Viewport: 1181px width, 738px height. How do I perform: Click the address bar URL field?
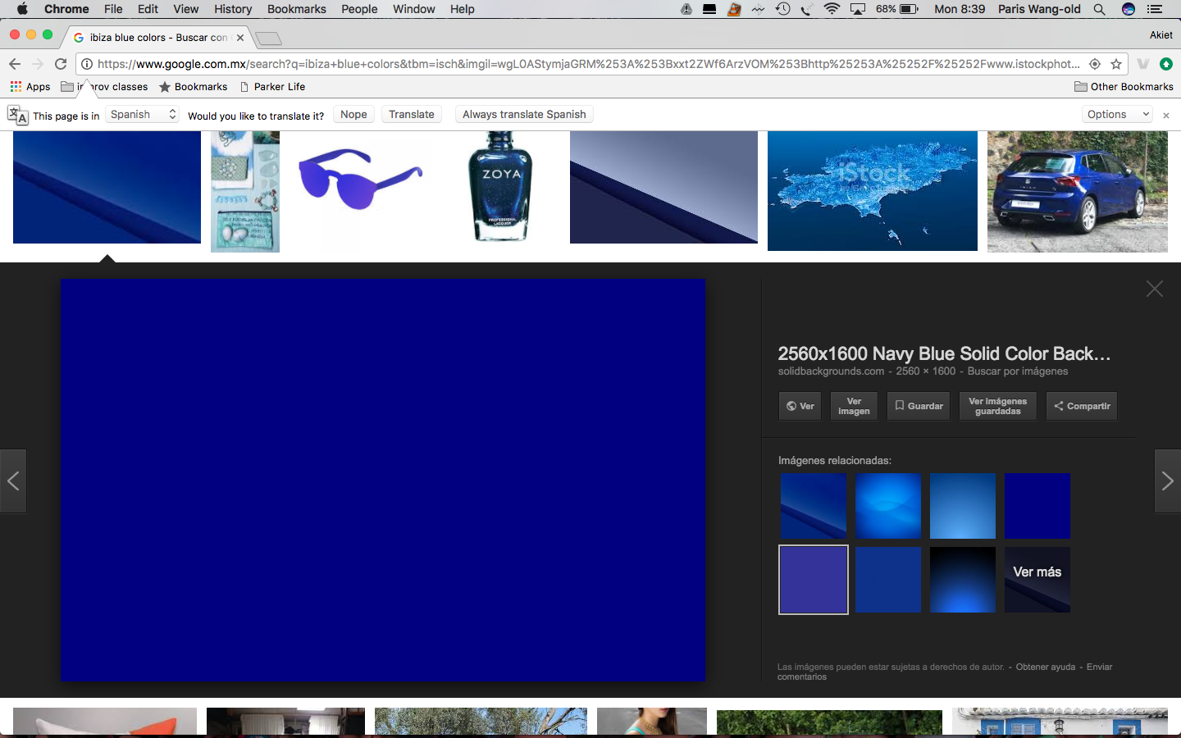click(x=586, y=64)
